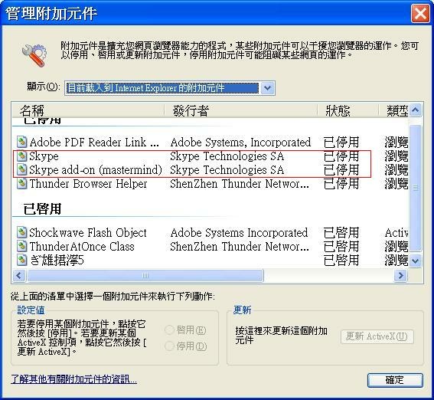The width and height of the screenshot is (434, 400).
Task: Select the Adobe PDF Reader Link row
Action: click(x=210, y=142)
